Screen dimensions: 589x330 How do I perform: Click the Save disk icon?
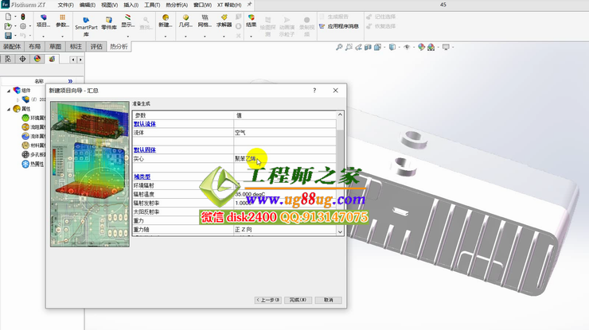click(8, 35)
